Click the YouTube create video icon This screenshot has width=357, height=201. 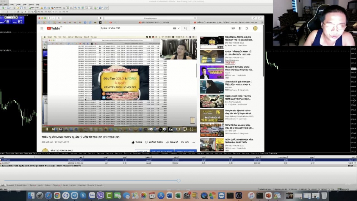tap(233, 28)
